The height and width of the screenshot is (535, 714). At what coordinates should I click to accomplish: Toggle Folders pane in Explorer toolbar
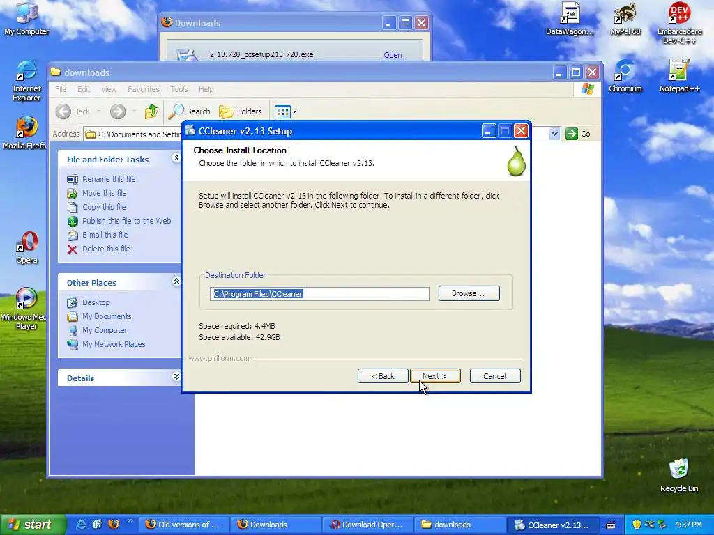click(241, 111)
